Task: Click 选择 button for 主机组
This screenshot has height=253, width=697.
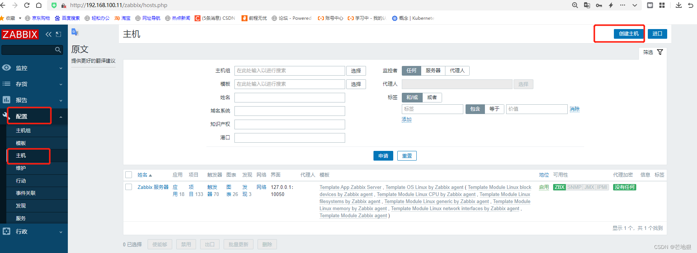Action: [x=356, y=71]
